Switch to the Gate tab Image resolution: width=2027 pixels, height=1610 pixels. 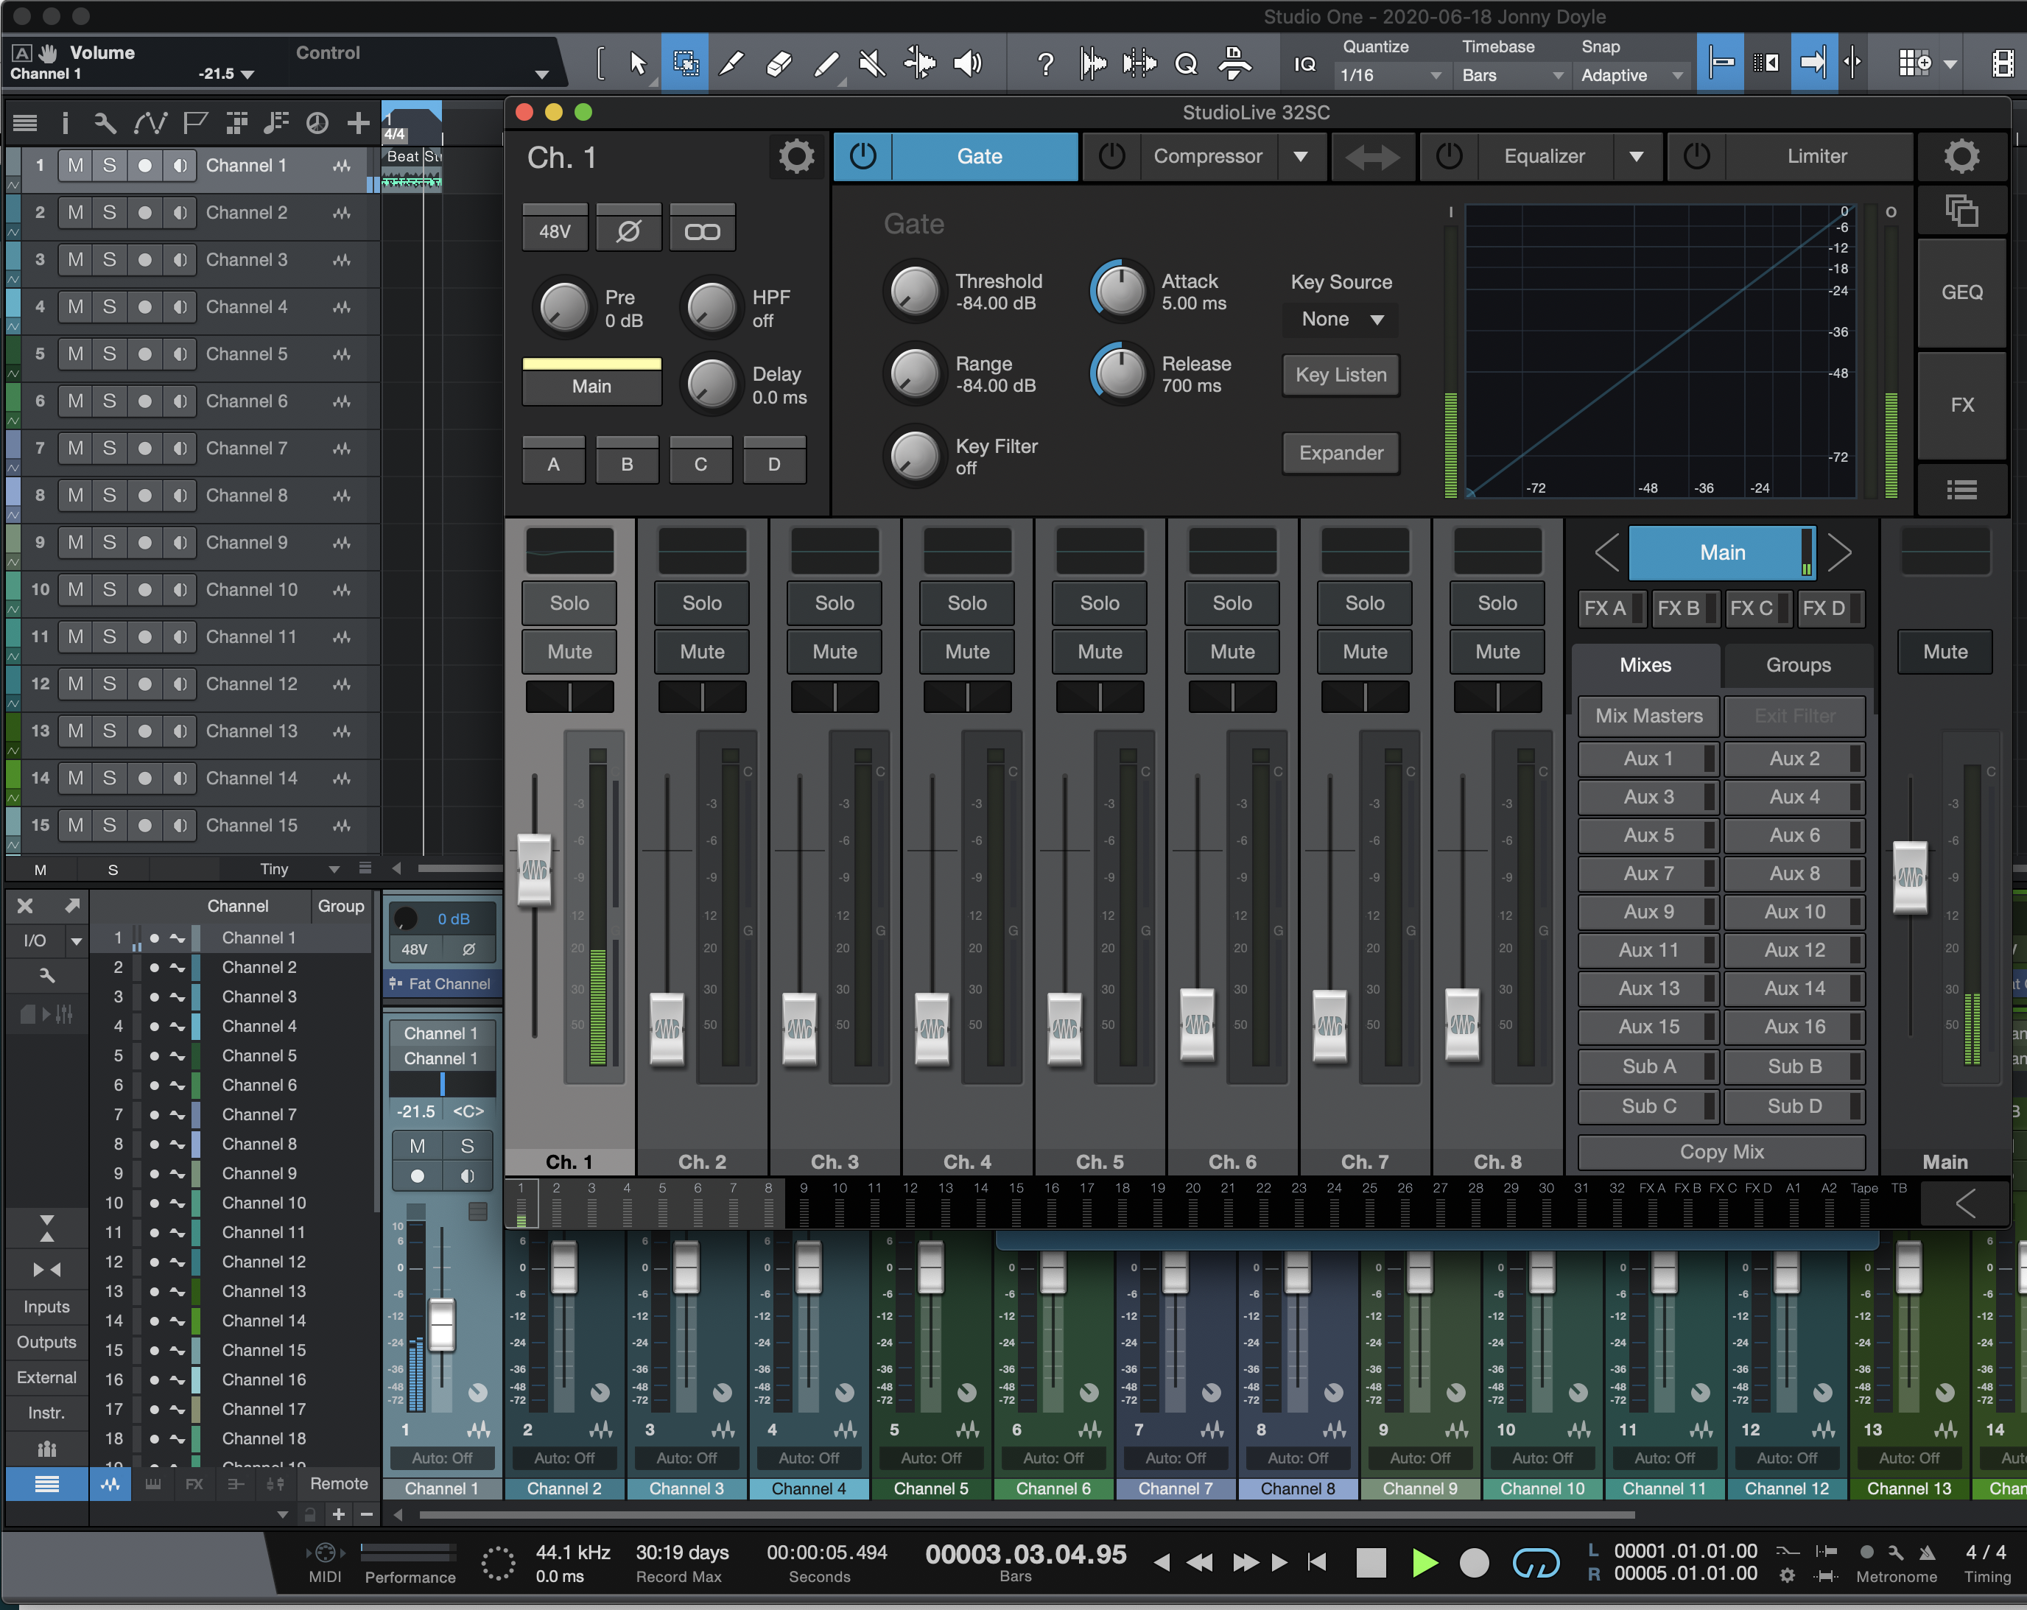[980, 156]
